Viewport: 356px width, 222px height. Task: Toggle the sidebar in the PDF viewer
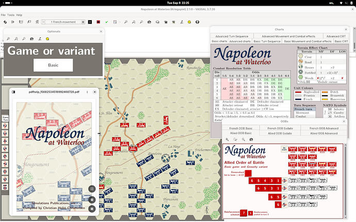pos(13,92)
